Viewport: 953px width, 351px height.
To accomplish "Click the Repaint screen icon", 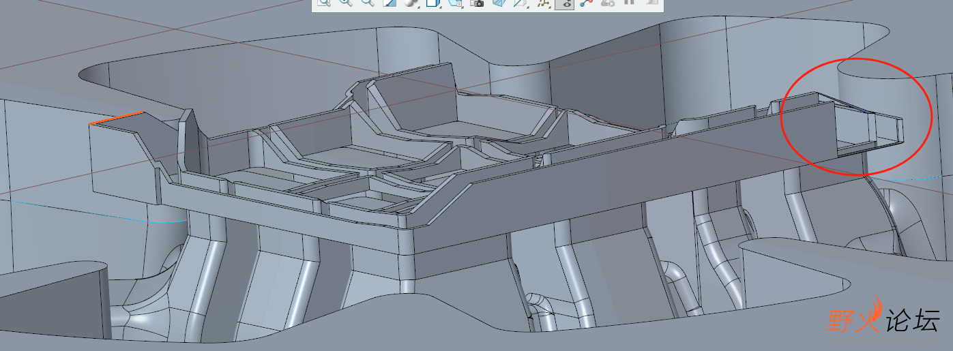I will [390, 3].
